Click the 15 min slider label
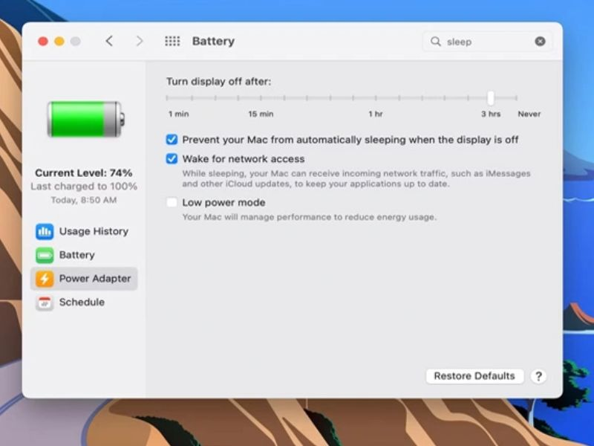This screenshot has height=446, width=594. [261, 114]
